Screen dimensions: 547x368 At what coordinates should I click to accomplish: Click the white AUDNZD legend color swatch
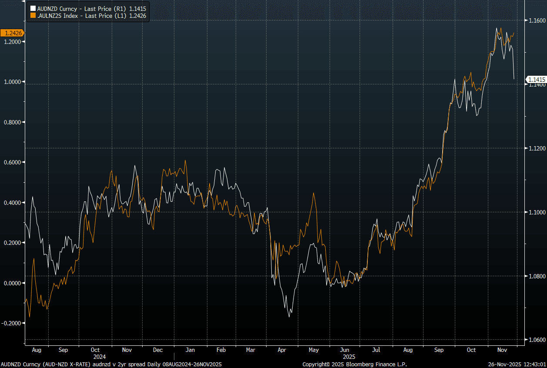(33, 8)
